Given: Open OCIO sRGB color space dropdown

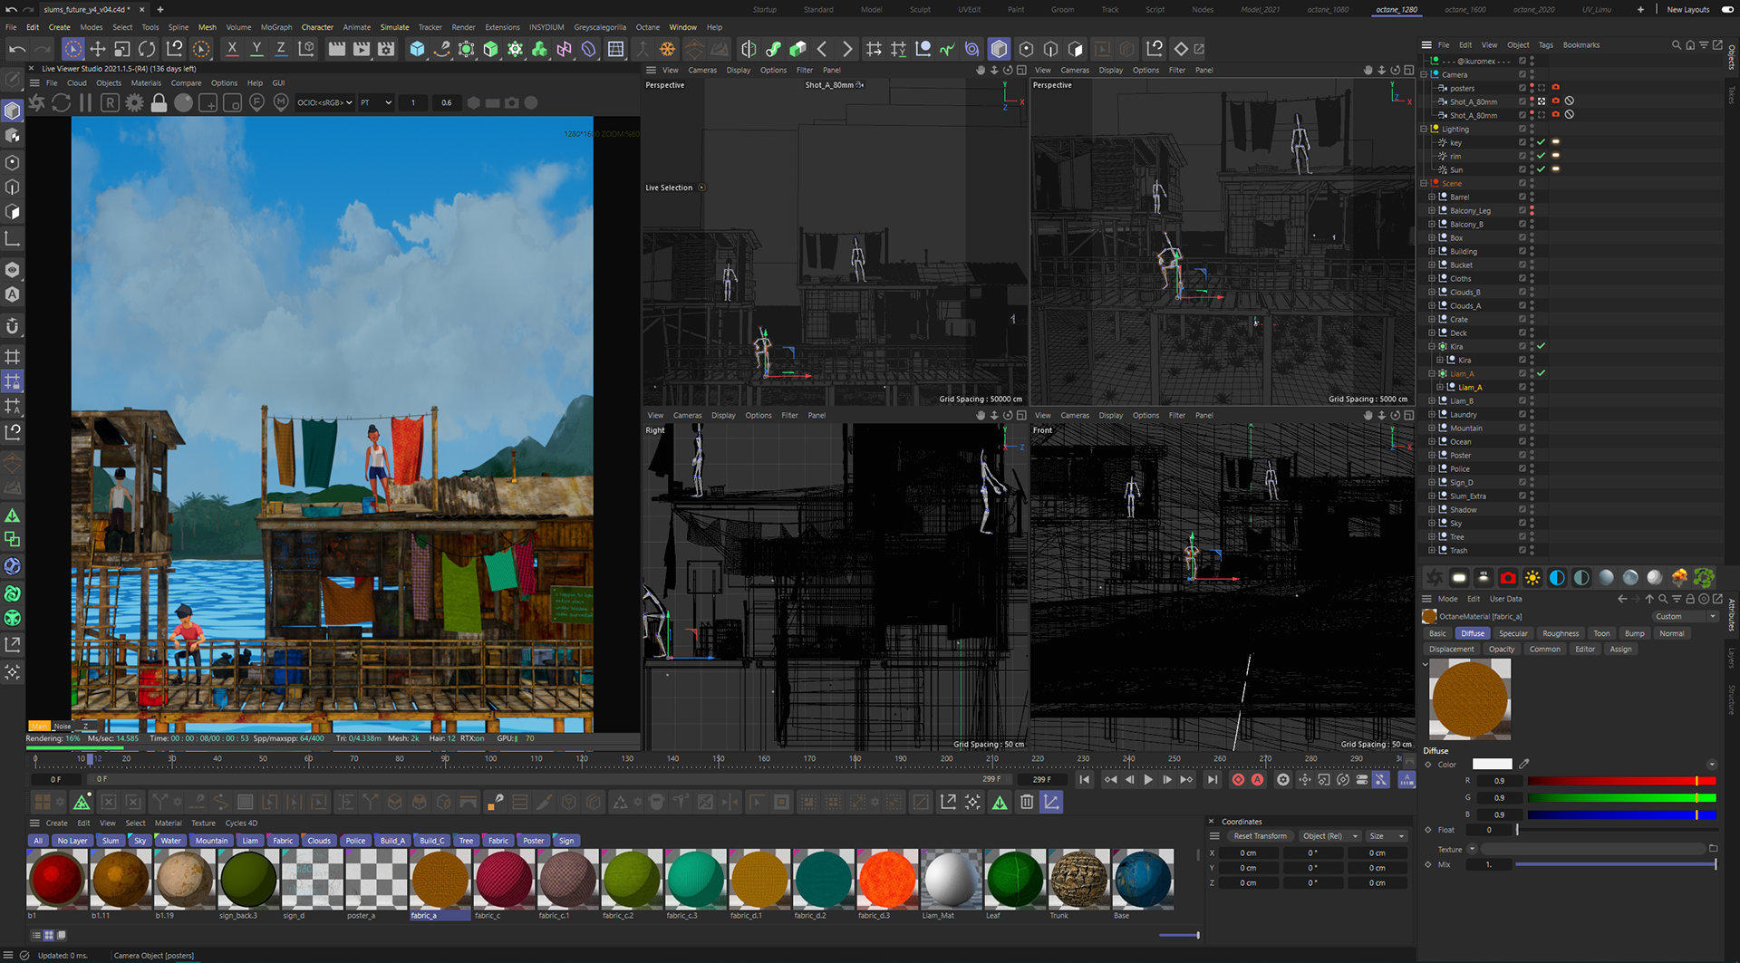Looking at the screenshot, I should pos(324,102).
